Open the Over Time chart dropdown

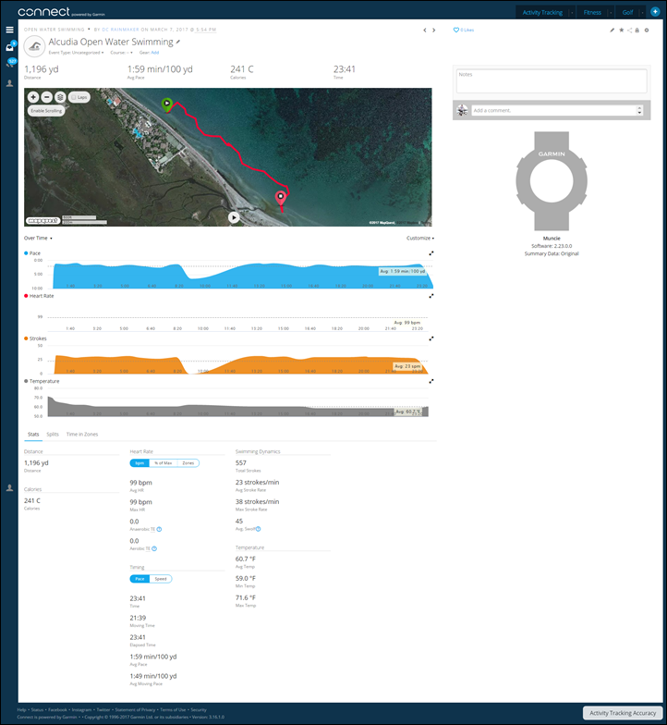click(38, 238)
